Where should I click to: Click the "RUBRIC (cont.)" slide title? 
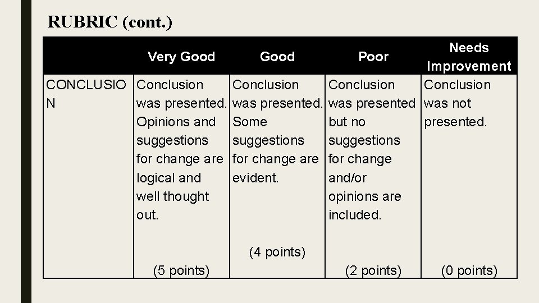pos(110,22)
